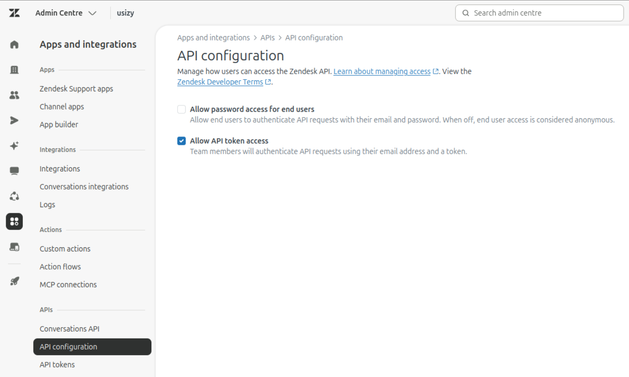Click the Zendesk logo icon
The image size is (629, 377).
point(14,13)
